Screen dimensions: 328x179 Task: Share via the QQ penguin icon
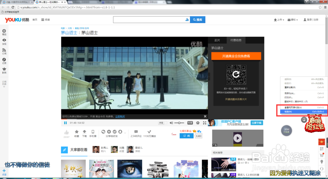point(120,132)
